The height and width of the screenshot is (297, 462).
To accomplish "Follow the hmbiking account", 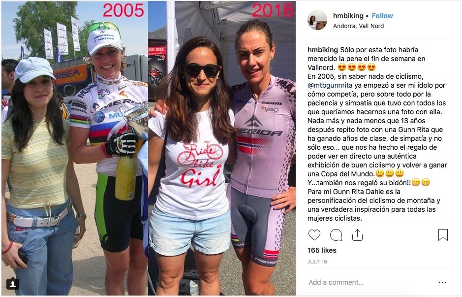I will coord(382,16).
